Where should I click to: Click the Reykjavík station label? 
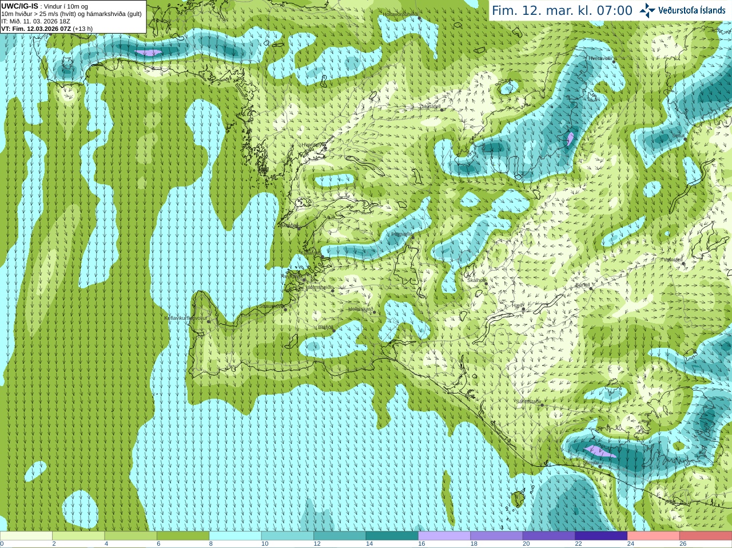click(x=291, y=276)
